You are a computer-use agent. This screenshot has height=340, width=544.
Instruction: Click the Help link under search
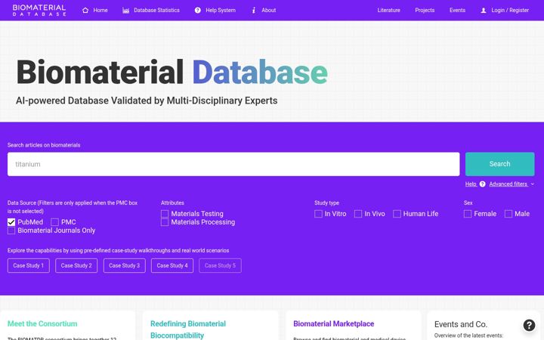click(x=471, y=184)
